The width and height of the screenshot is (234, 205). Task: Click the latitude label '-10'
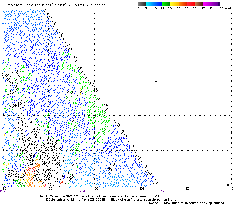[3, 185]
